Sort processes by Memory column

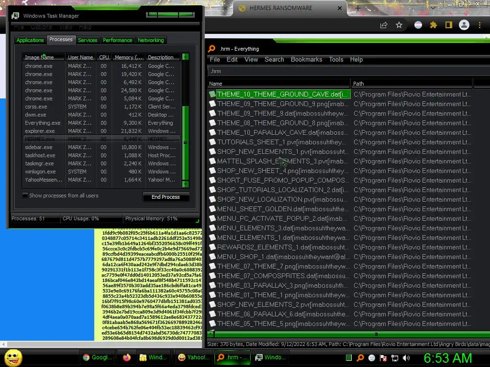click(128, 57)
